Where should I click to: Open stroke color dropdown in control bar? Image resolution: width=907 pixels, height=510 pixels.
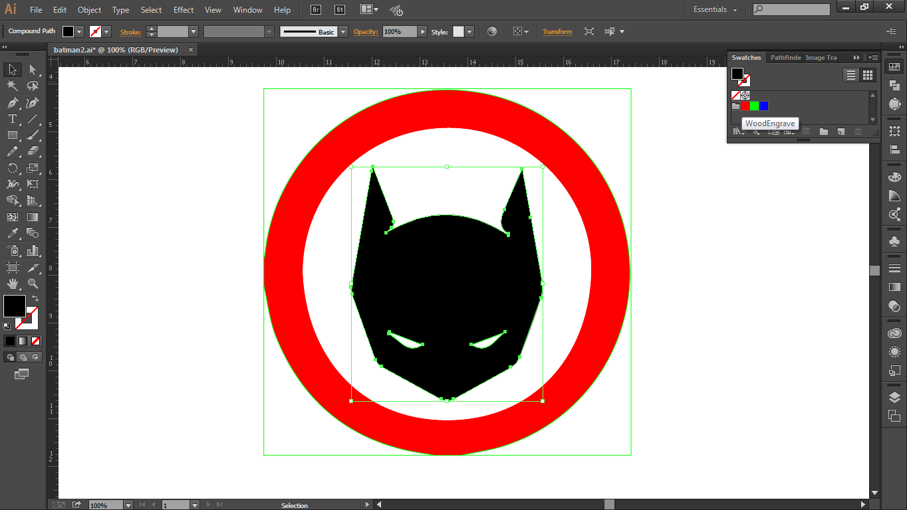coord(106,32)
